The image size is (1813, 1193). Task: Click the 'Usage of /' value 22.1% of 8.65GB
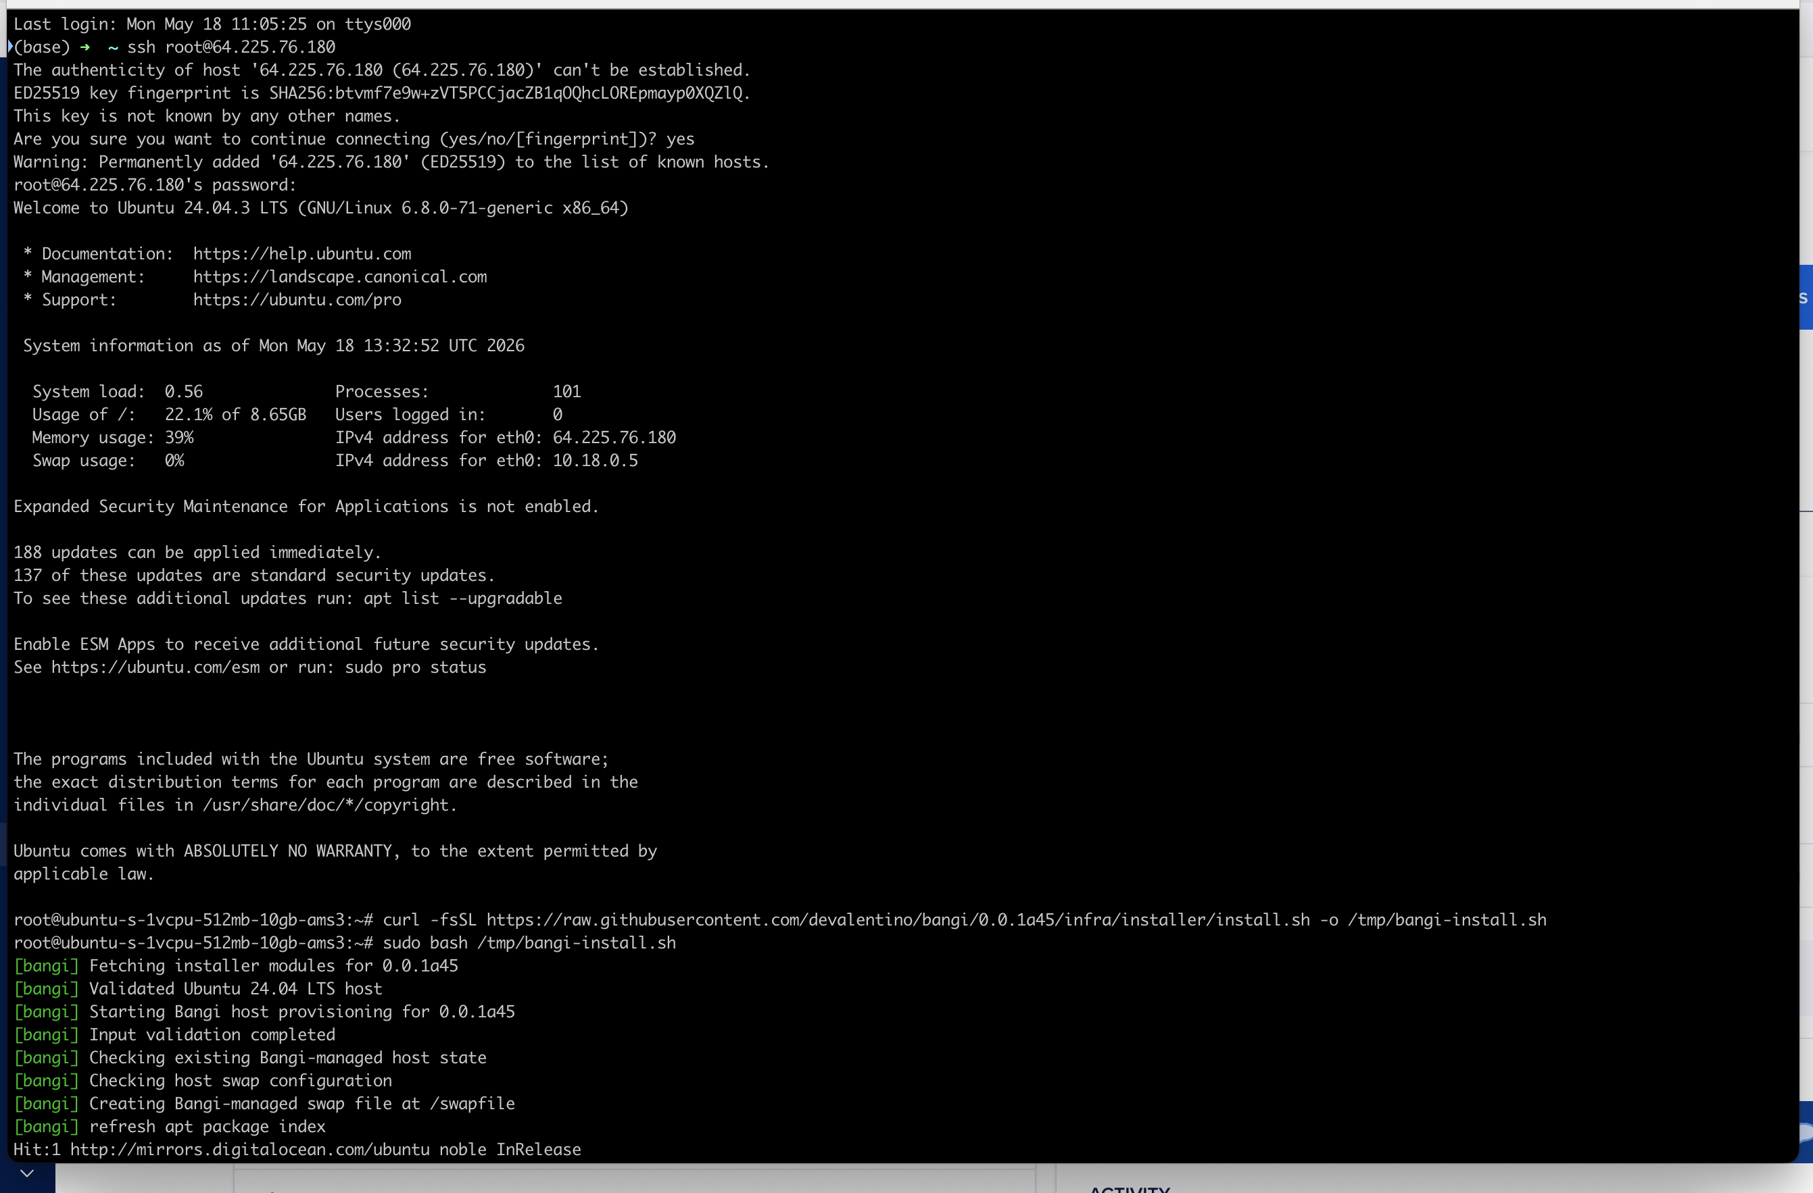(235, 415)
